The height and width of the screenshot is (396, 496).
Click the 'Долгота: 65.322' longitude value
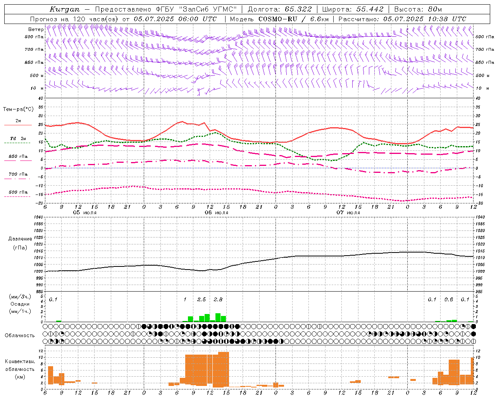280,9
